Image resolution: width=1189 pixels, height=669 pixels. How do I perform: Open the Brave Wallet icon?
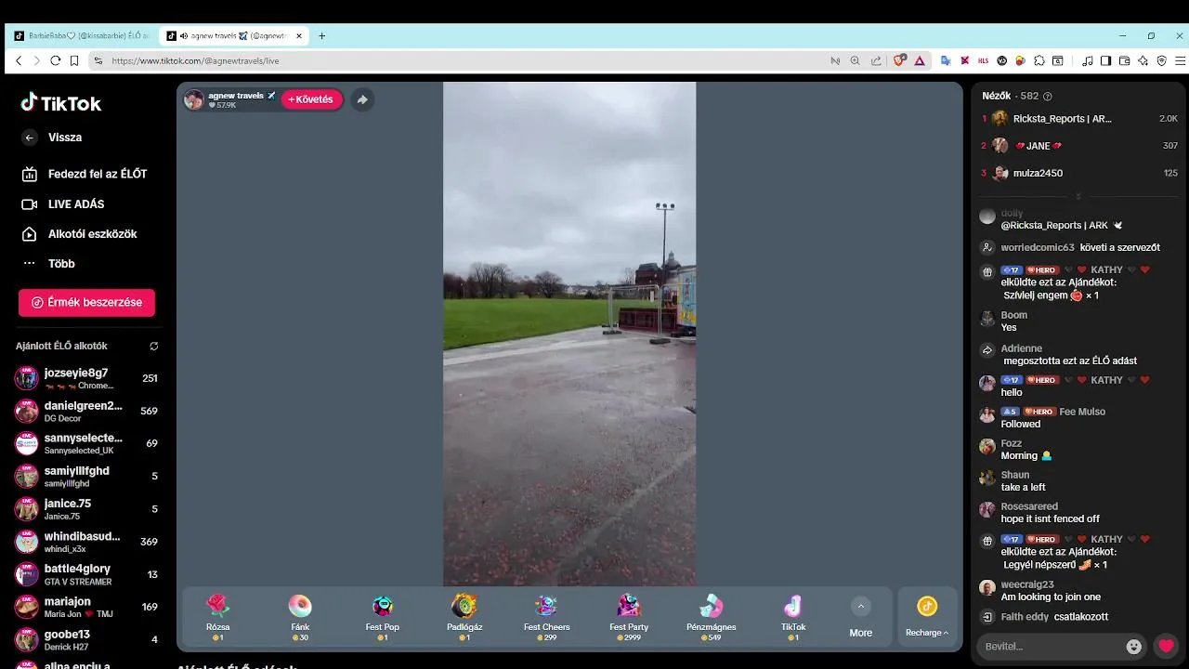pyautogui.click(x=1124, y=60)
